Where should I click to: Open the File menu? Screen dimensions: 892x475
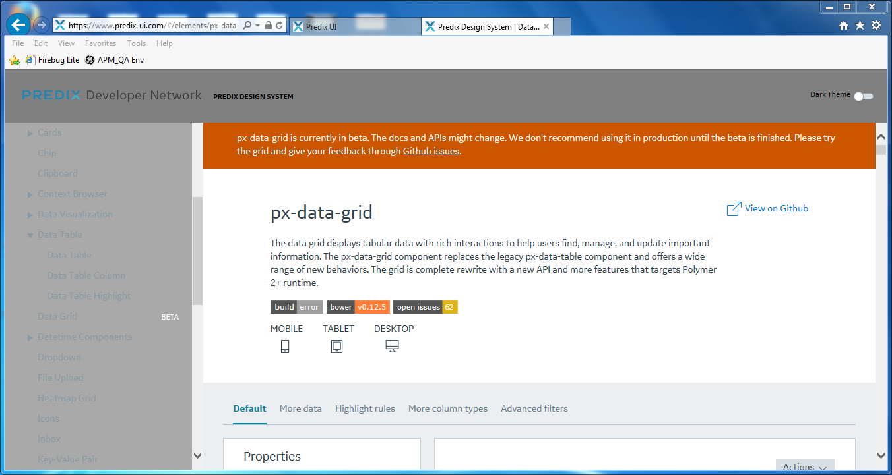click(18, 43)
